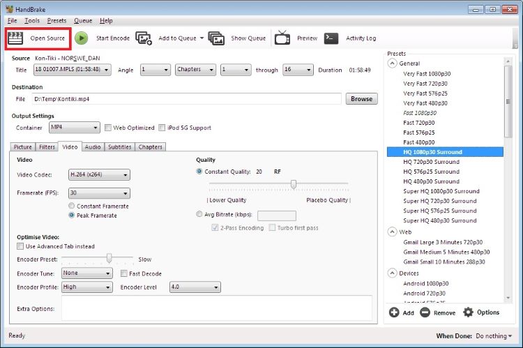This screenshot has height=348, width=523.
Task: Click the Remove preset minus icon
Action: click(x=425, y=312)
